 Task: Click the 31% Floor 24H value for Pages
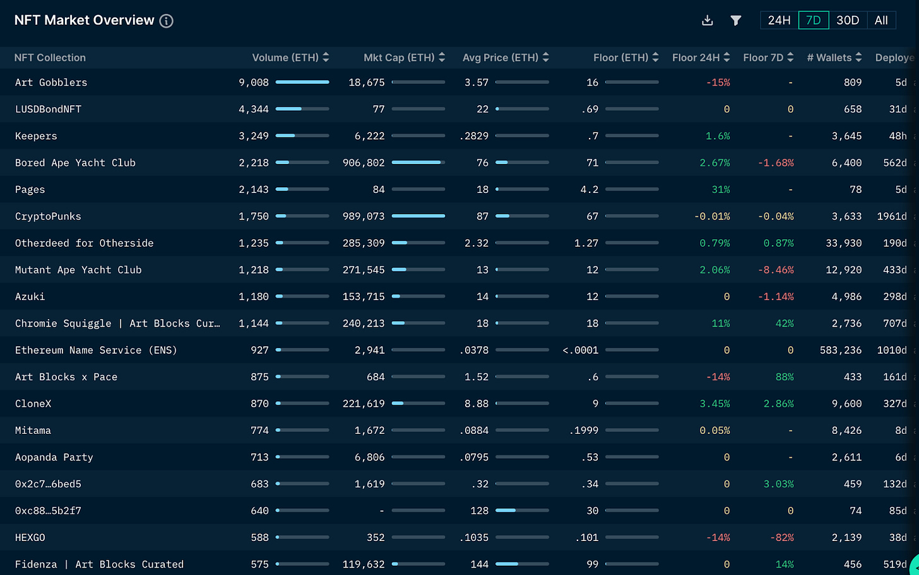(x=721, y=190)
